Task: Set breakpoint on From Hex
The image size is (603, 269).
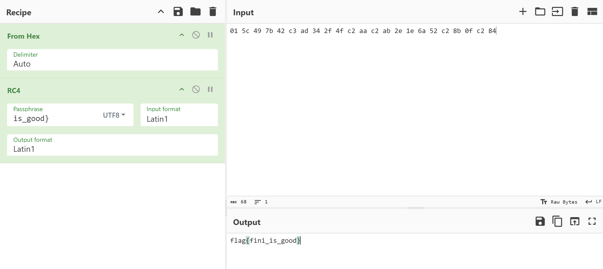Action: (x=210, y=35)
